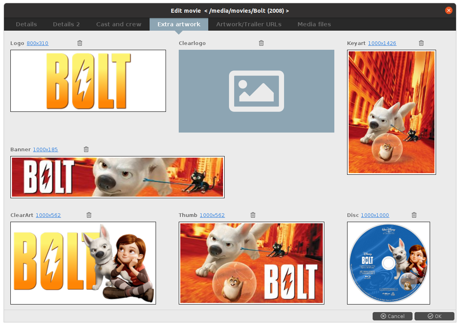Open the Logo 800x310 size link
This screenshot has width=460, height=326.
38,43
